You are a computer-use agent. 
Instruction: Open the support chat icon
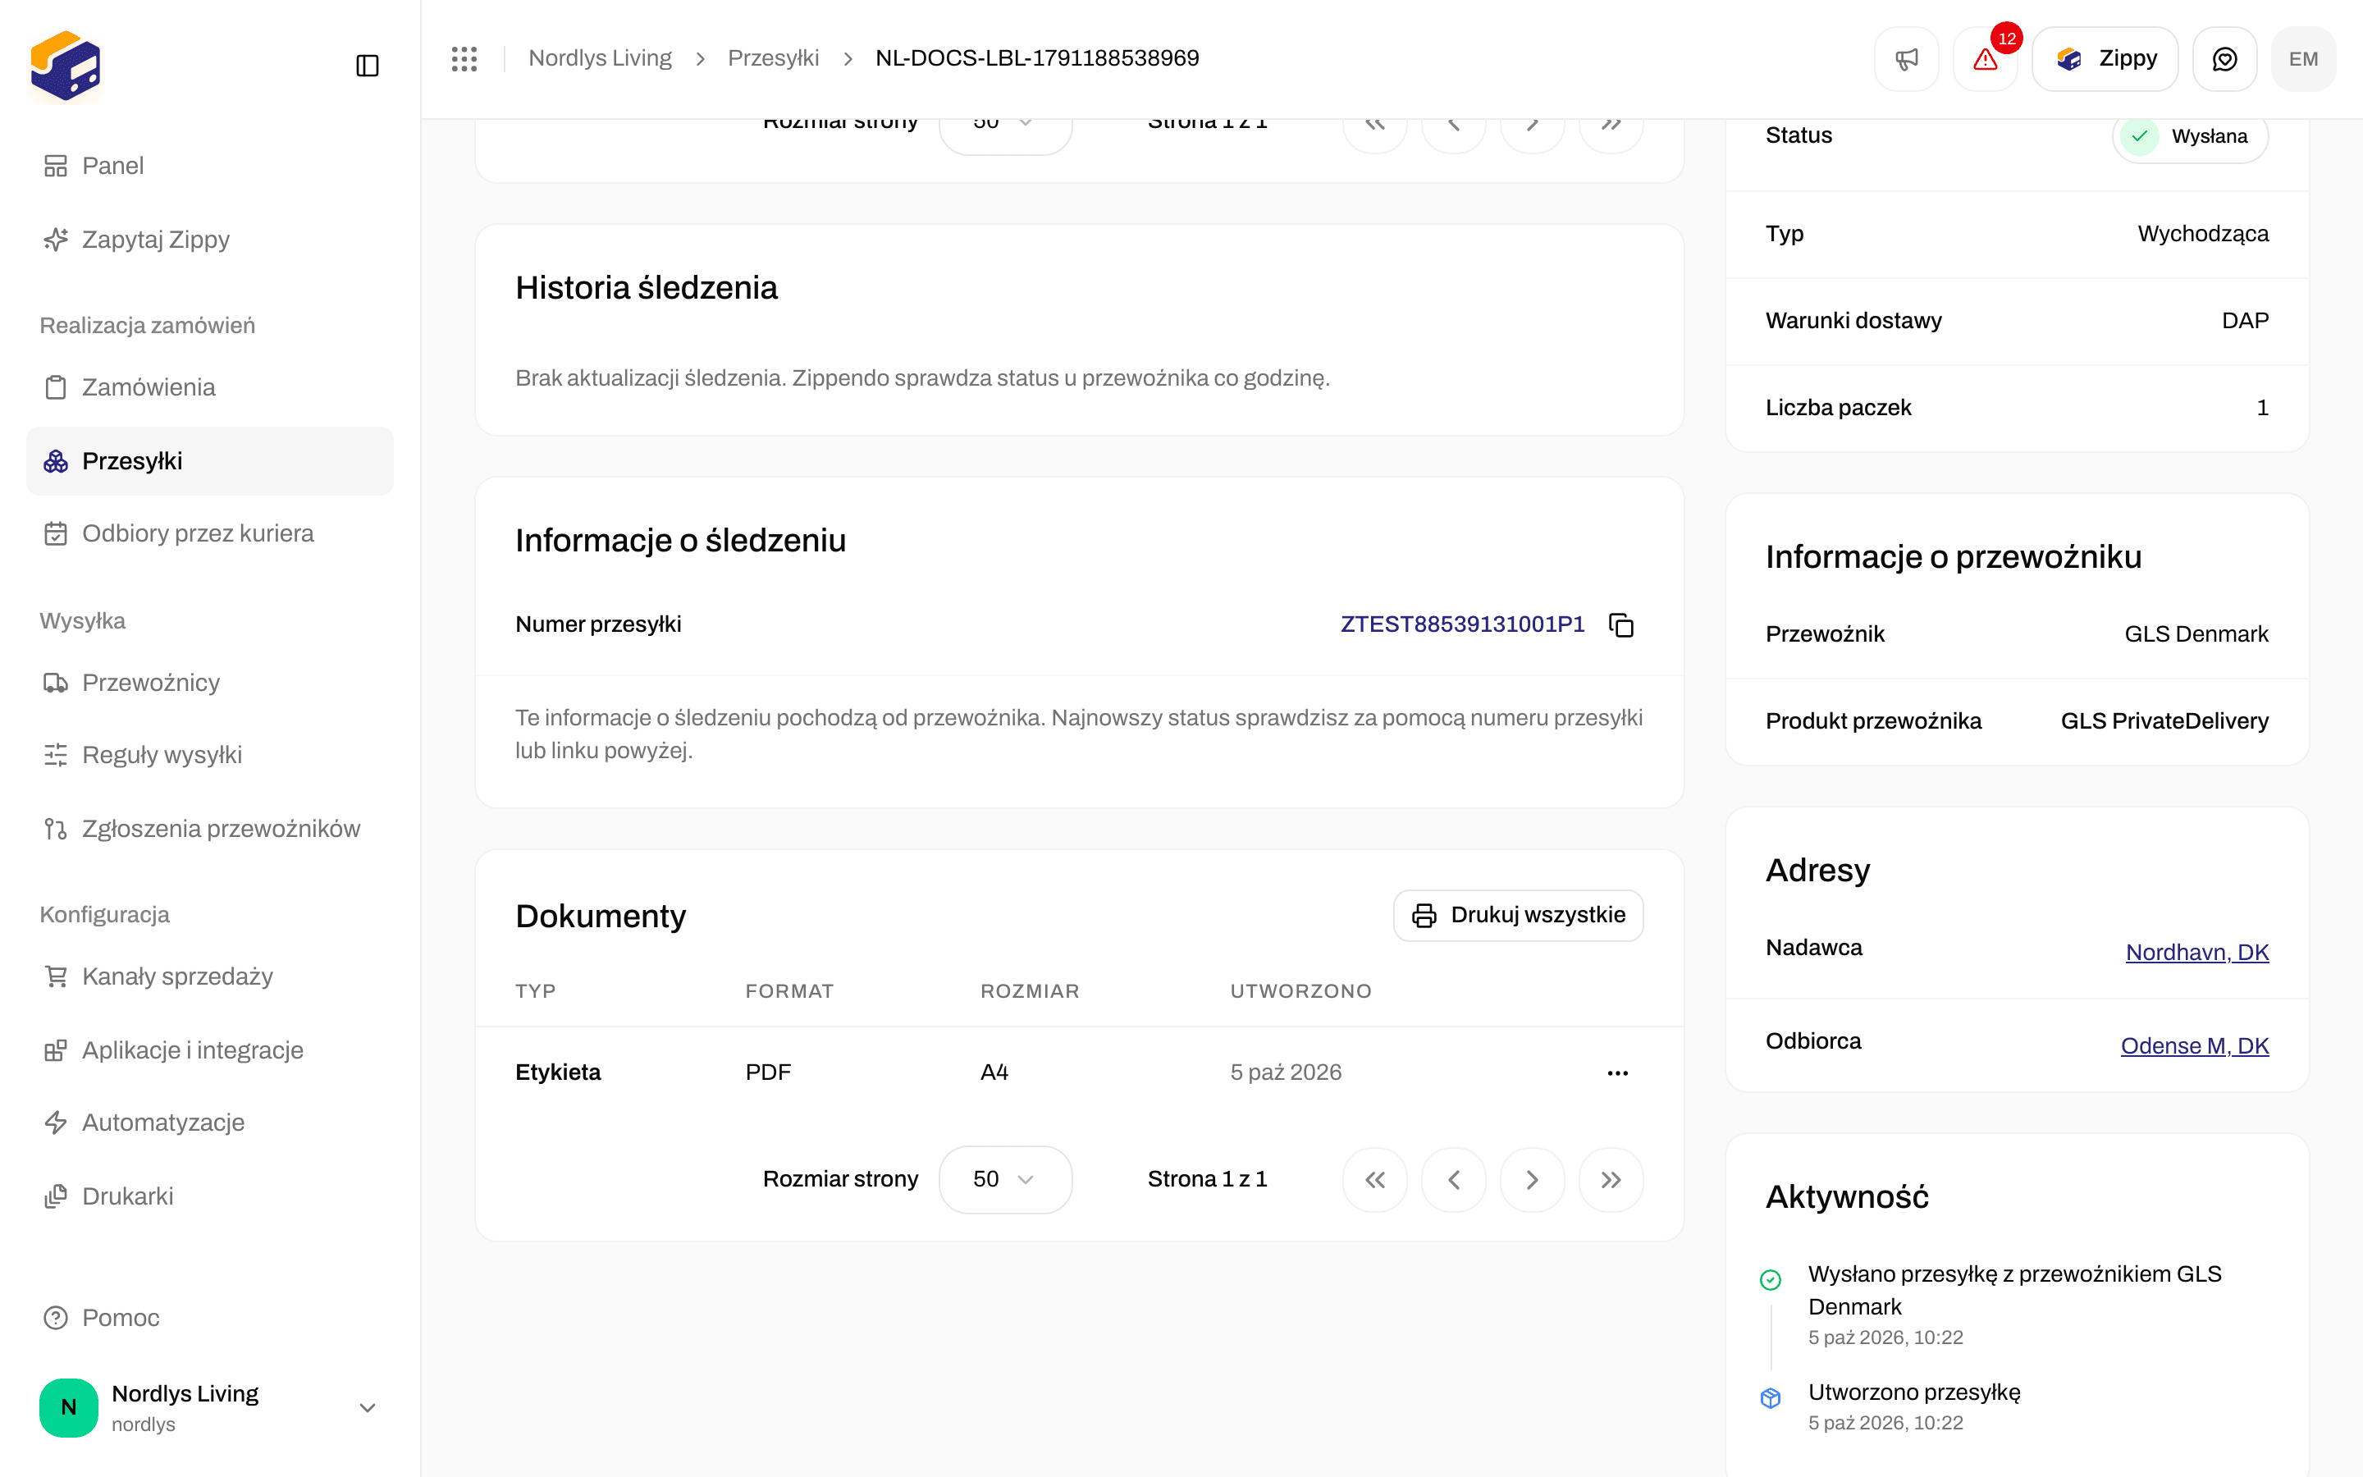(x=2224, y=58)
